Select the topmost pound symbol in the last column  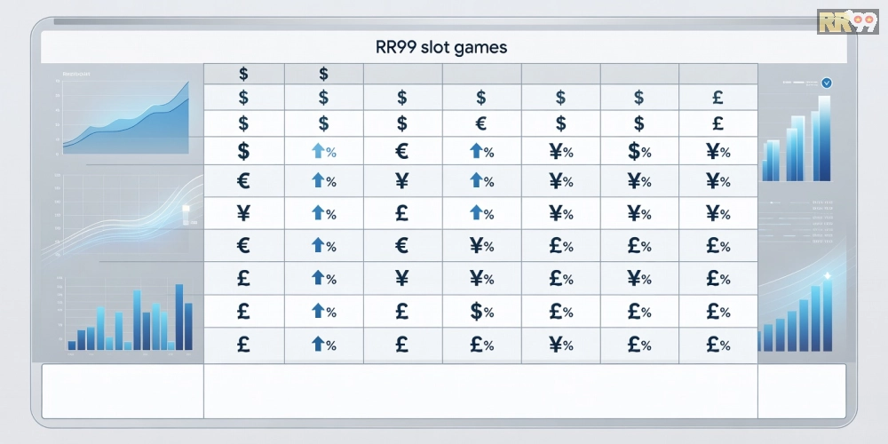[718, 98]
